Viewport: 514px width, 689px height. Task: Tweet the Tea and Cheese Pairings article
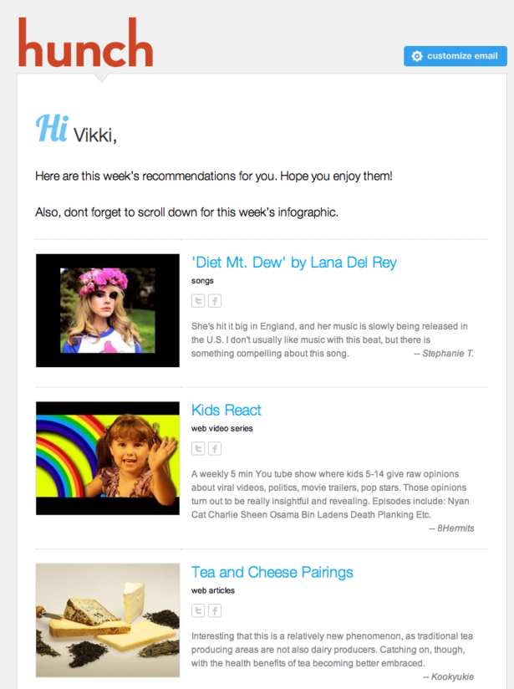coord(198,610)
